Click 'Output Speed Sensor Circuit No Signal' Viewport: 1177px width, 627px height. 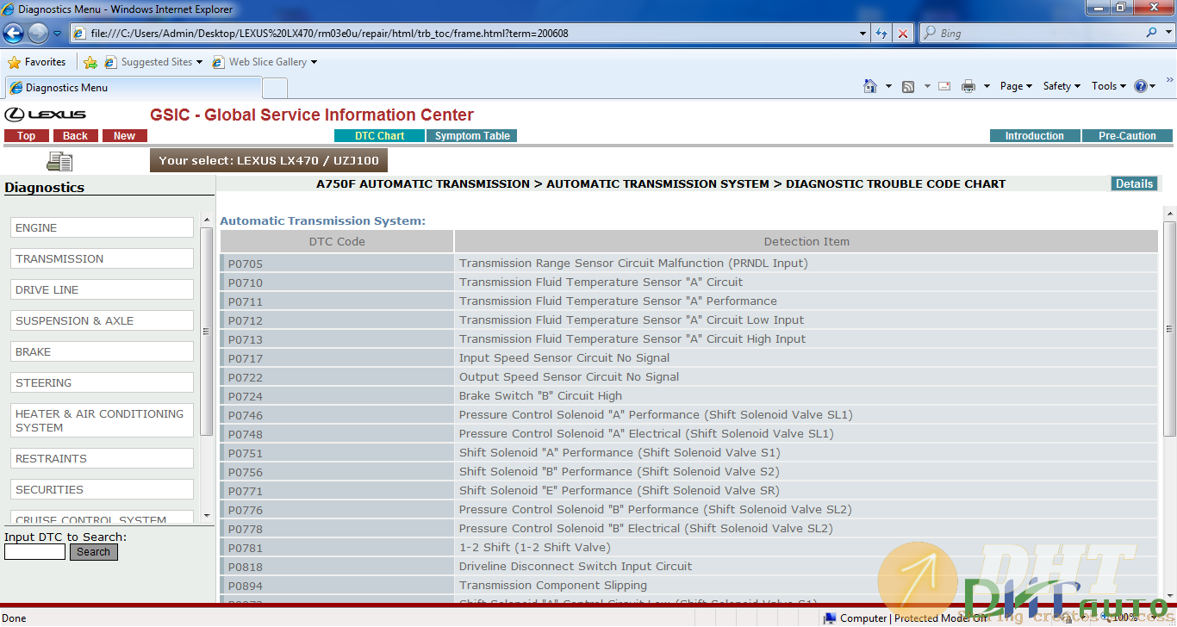tap(569, 376)
